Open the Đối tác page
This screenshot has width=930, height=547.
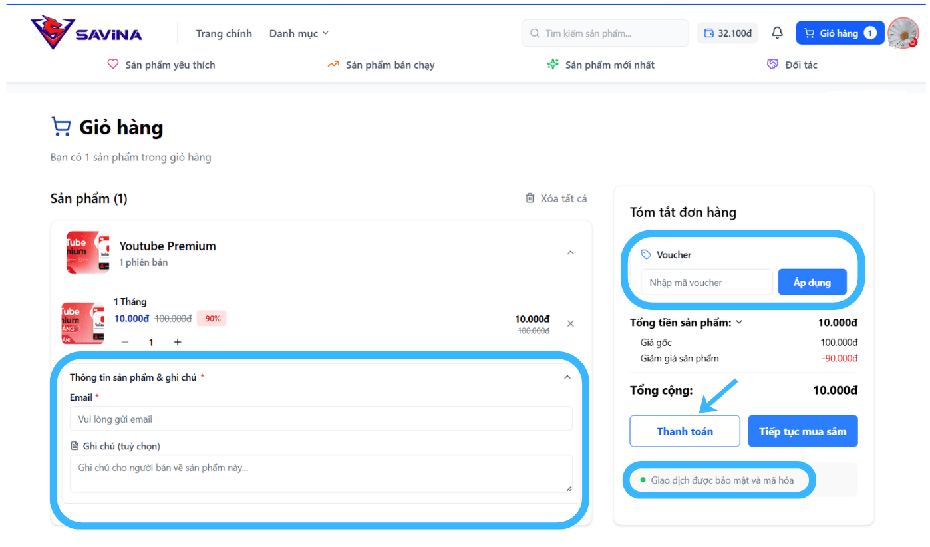pos(792,65)
